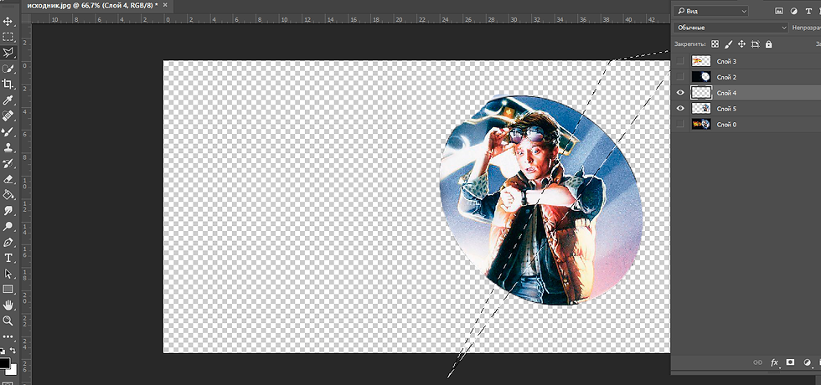This screenshot has height=385, width=821.
Task: Select the Eyedropper tool
Action: click(x=8, y=100)
